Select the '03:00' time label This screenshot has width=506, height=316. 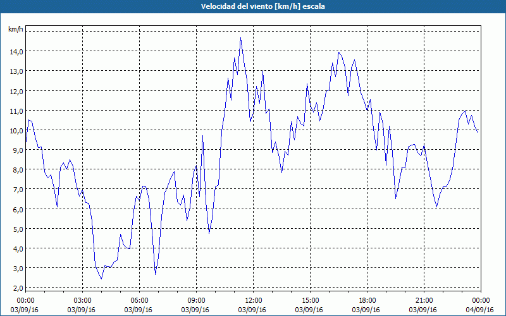pos(83,301)
